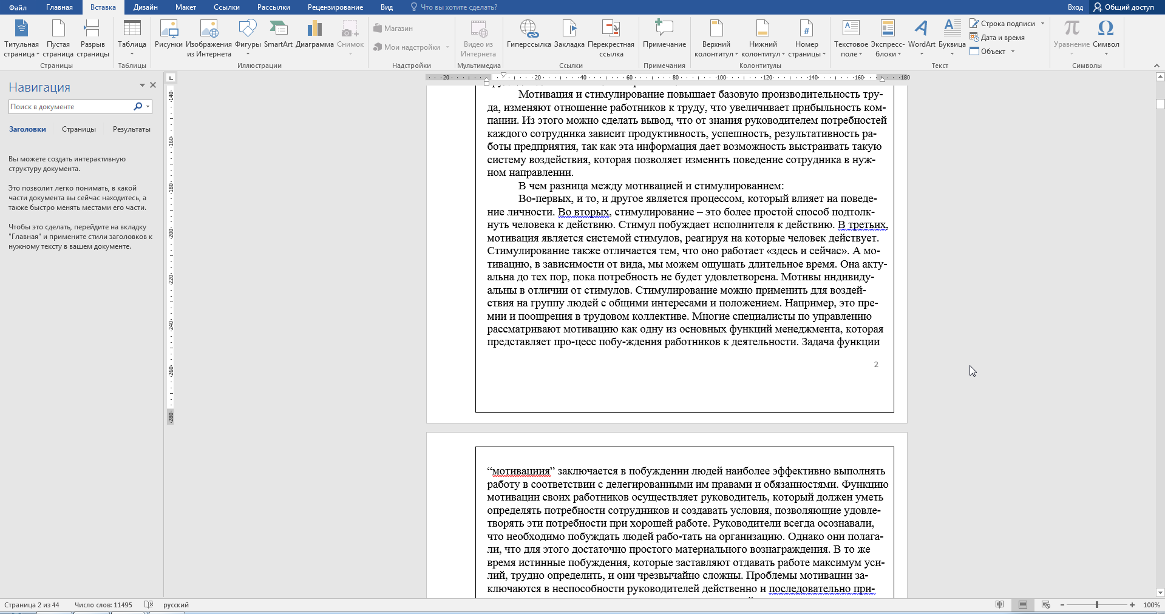Add a drop cap with Буквица

(x=952, y=38)
